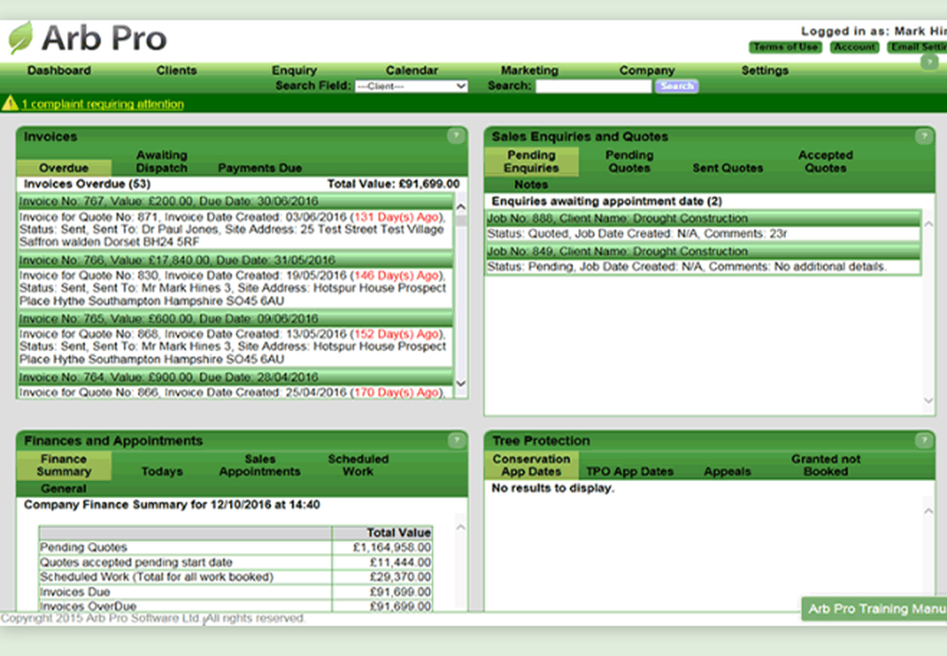Click the Arb Pro leaf logo
Image resolution: width=947 pixels, height=656 pixels.
click(x=23, y=39)
